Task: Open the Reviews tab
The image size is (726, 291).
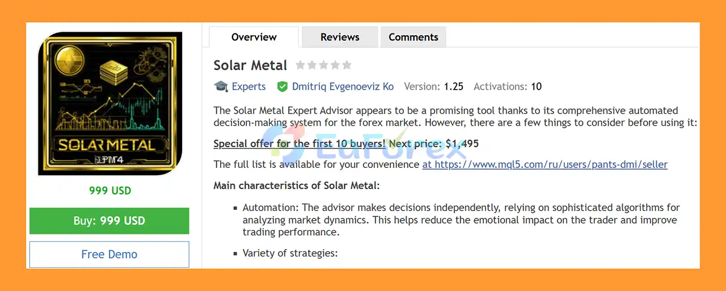Action: click(x=340, y=37)
